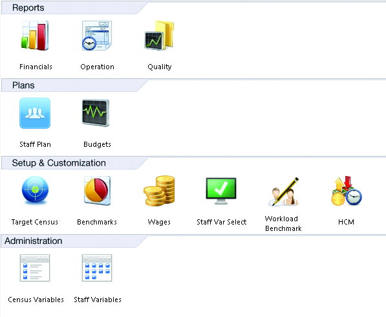Open the Staff Variables grid icon

click(97, 268)
